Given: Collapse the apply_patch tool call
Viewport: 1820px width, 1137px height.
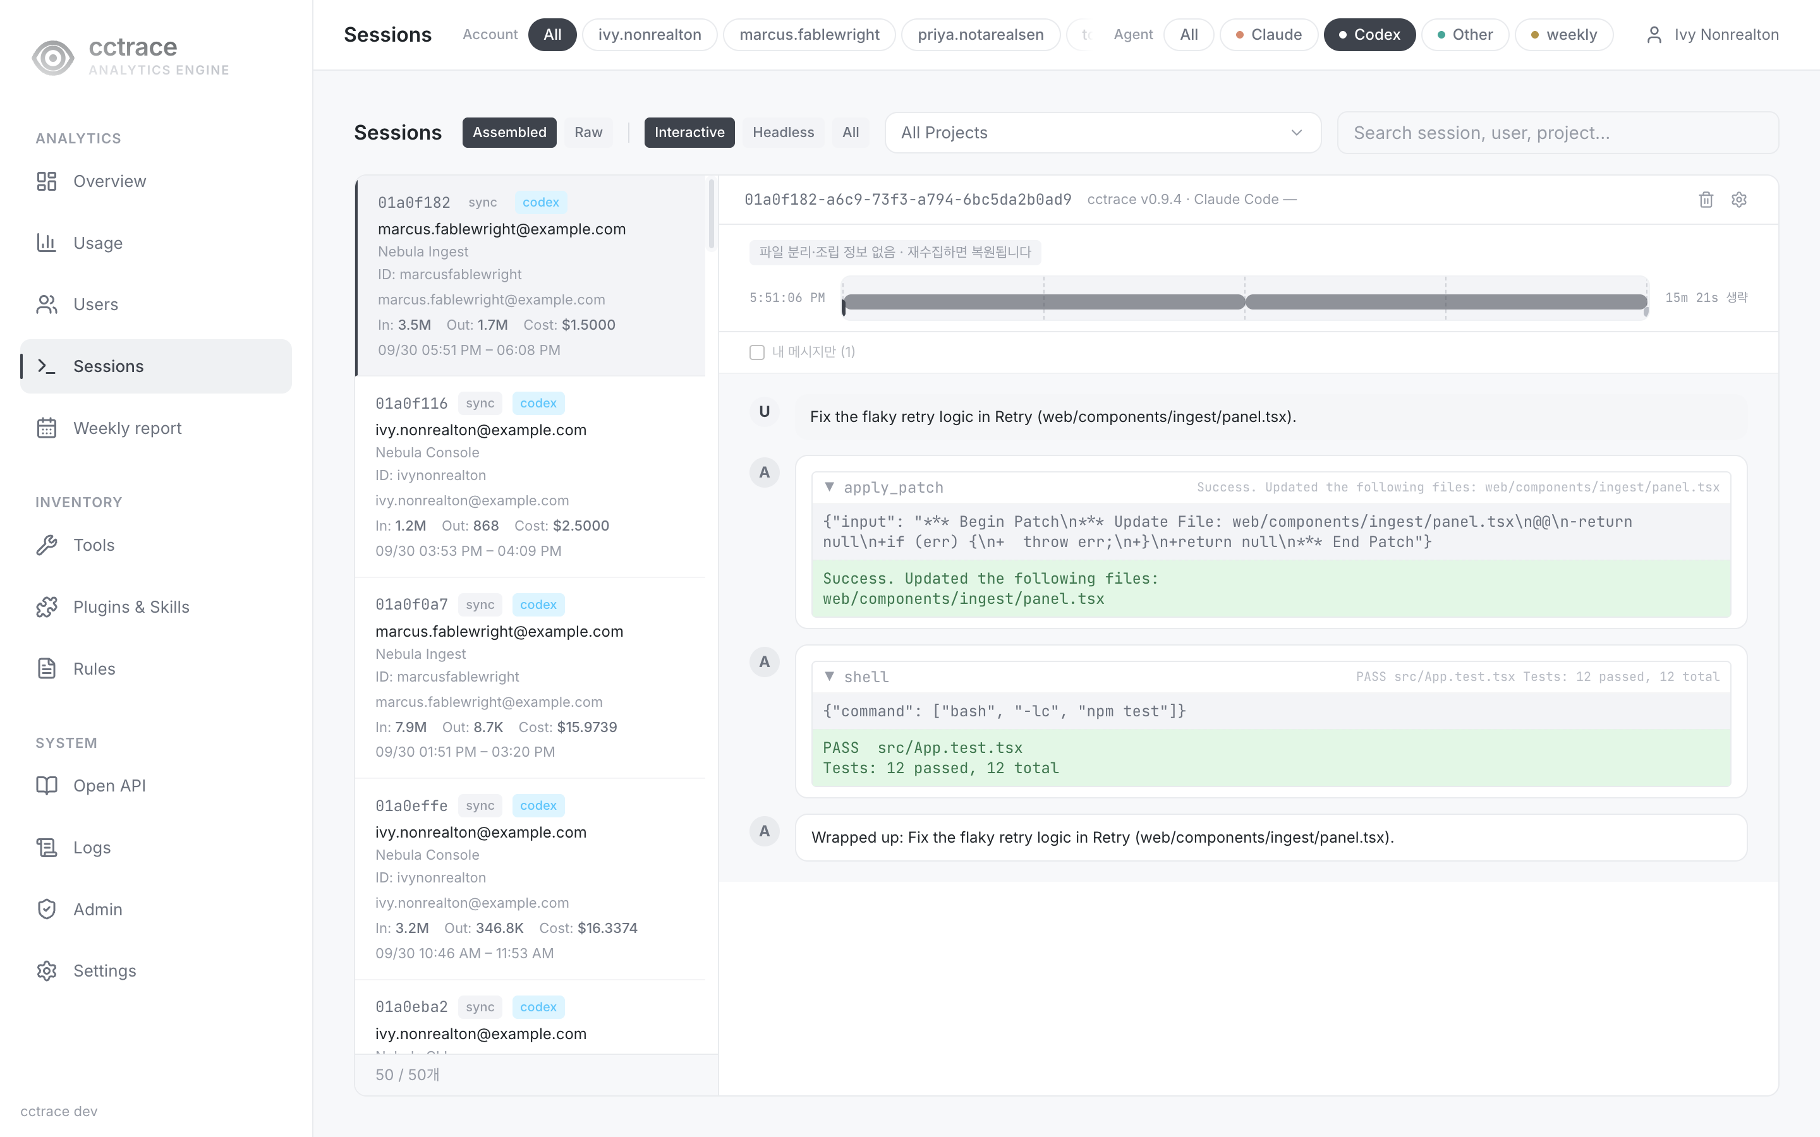Looking at the screenshot, I should 828,486.
